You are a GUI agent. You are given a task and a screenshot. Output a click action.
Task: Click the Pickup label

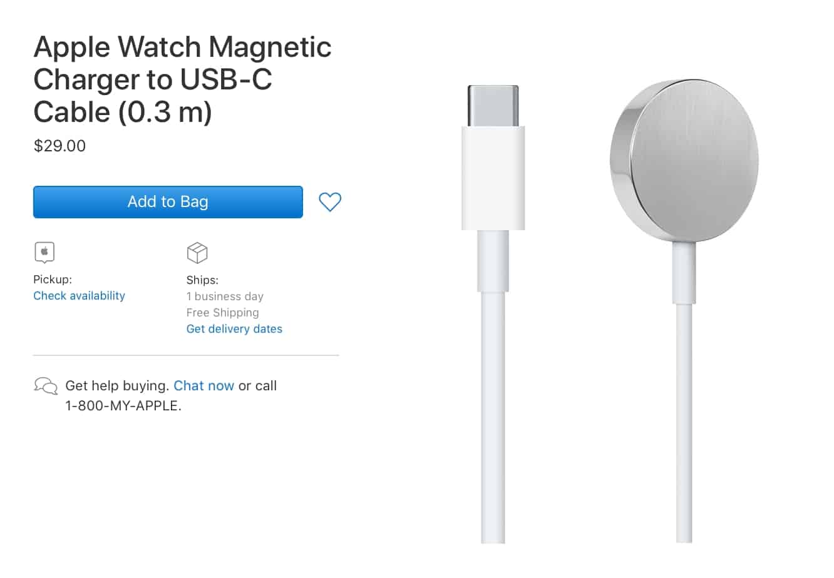pyautogui.click(x=53, y=280)
